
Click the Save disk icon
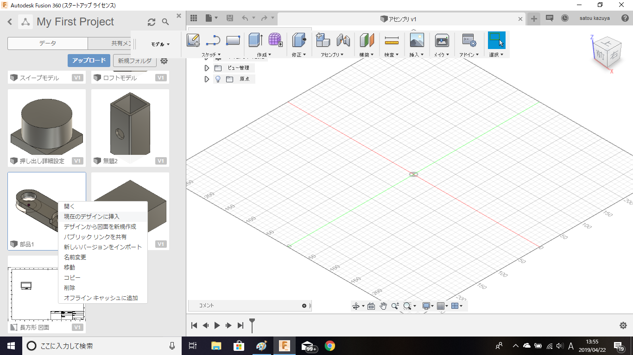(229, 18)
